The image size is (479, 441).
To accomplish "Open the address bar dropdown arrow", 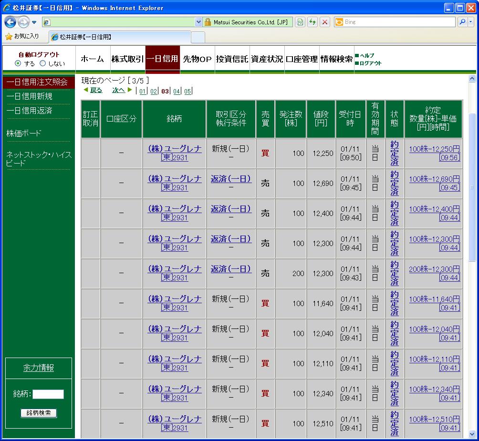I will 198,22.
